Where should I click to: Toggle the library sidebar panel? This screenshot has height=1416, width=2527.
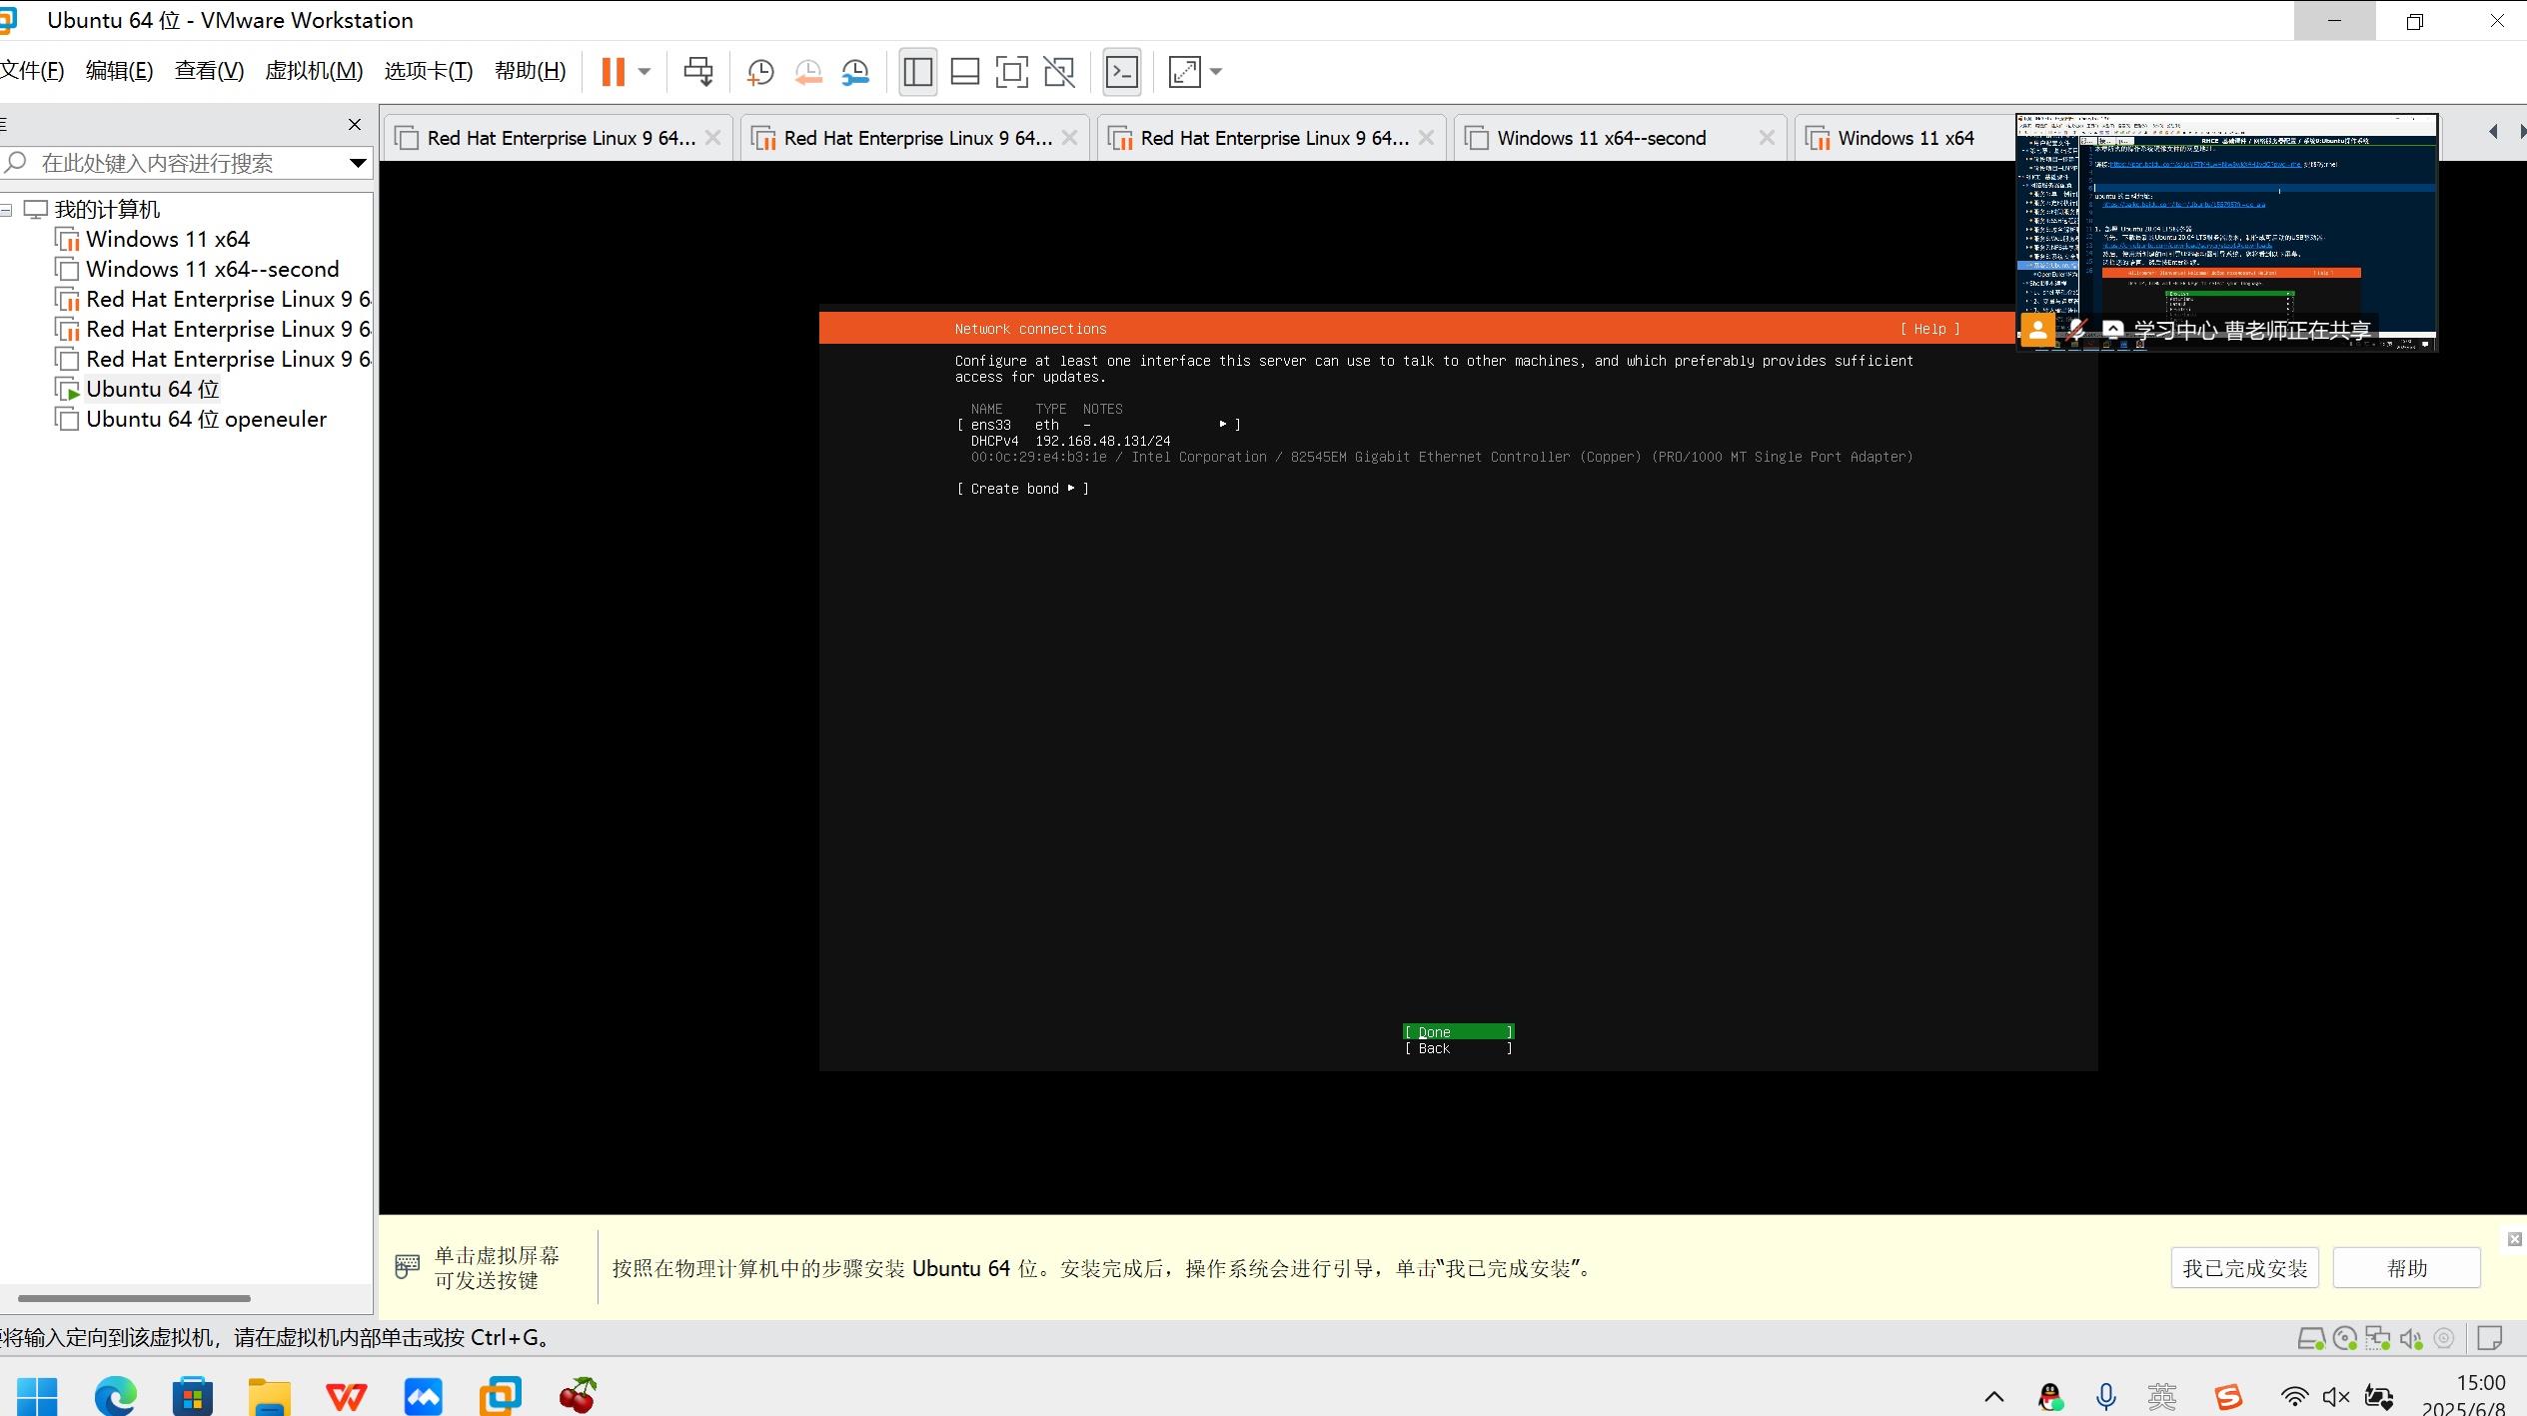point(917,71)
